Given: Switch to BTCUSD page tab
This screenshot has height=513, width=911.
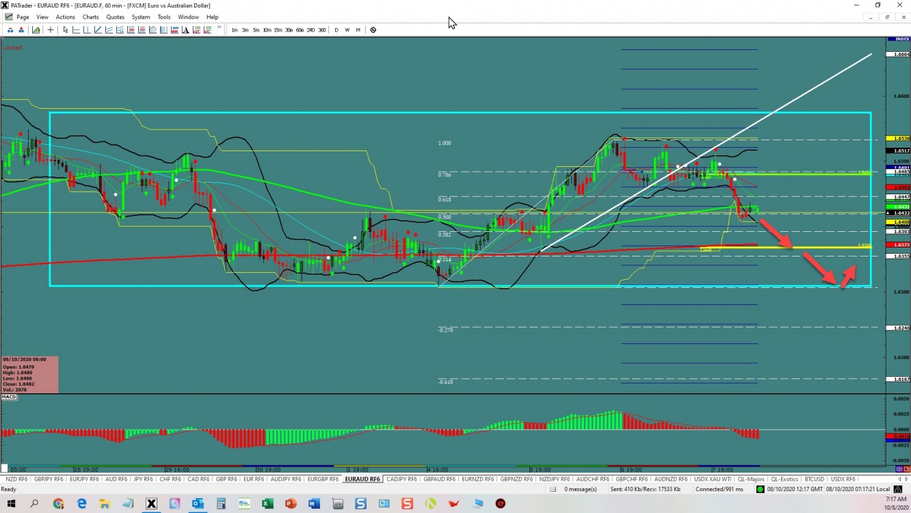Looking at the screenshot, I should 814,479.
